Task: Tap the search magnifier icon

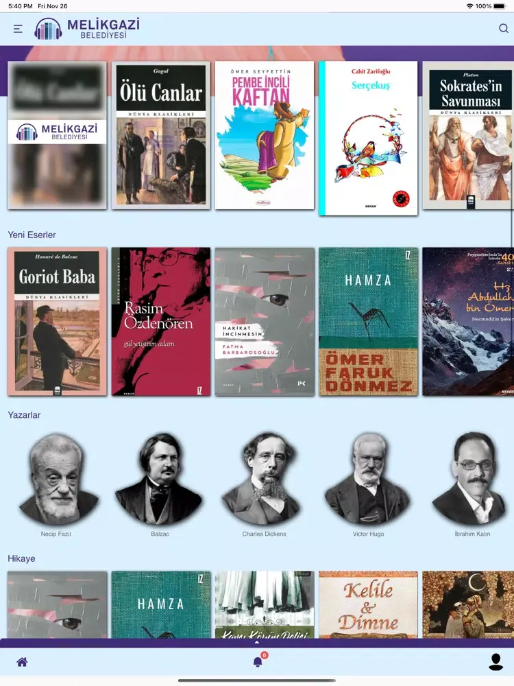Action: (x=504, y=28)
